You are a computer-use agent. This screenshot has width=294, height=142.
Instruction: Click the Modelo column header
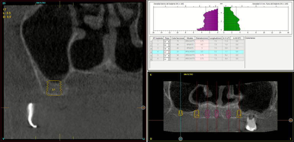pos(190,38)
